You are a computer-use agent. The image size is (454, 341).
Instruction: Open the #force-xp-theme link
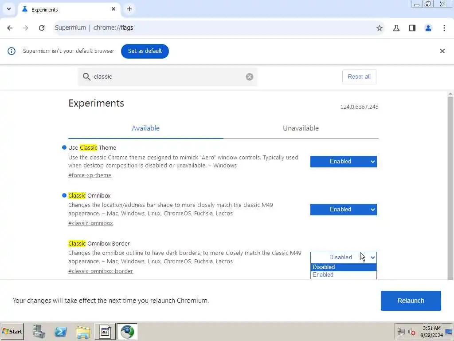(90, 175)
